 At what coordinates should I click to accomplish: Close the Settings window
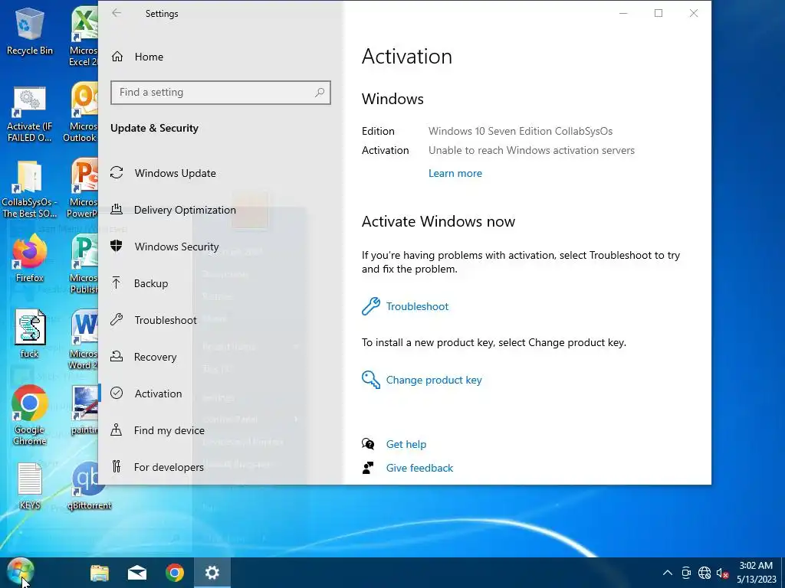(694, 13)
